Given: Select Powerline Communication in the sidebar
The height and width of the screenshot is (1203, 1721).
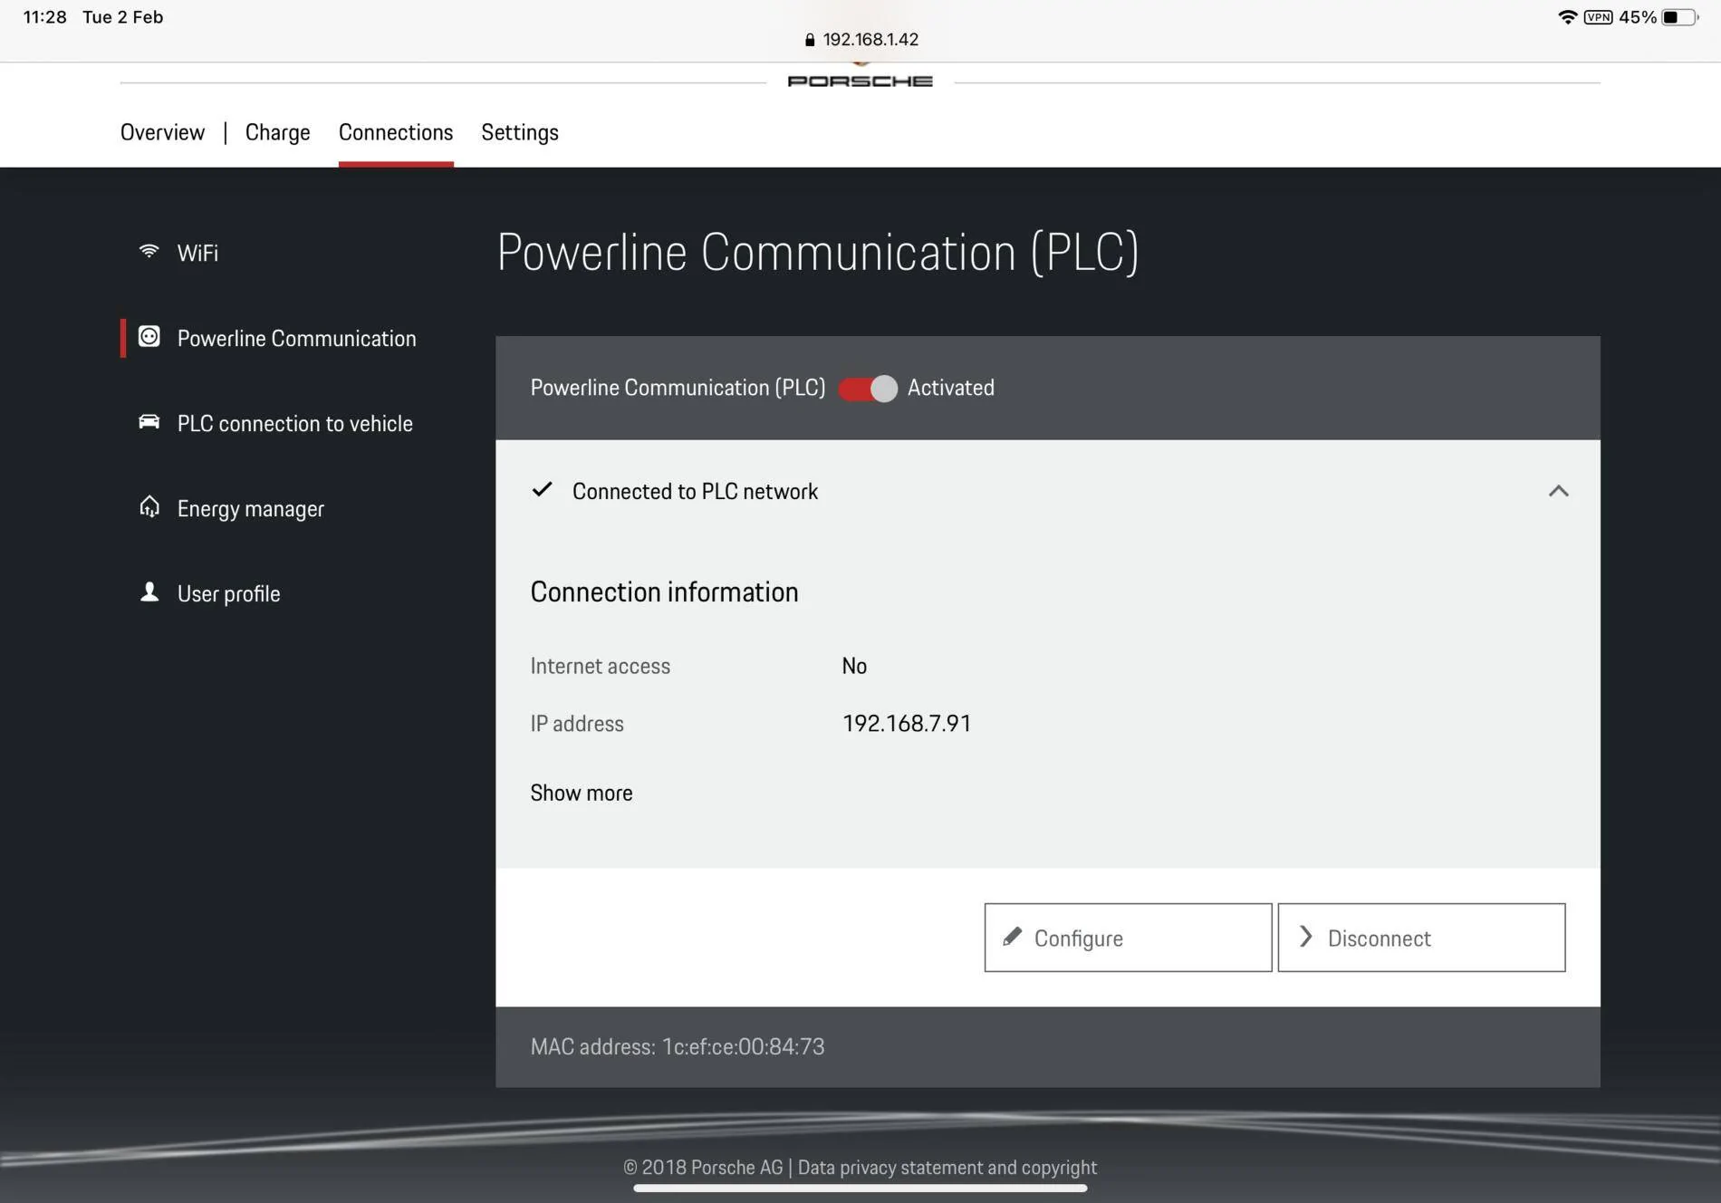Looking at the screenshot, I should [296, 338].
